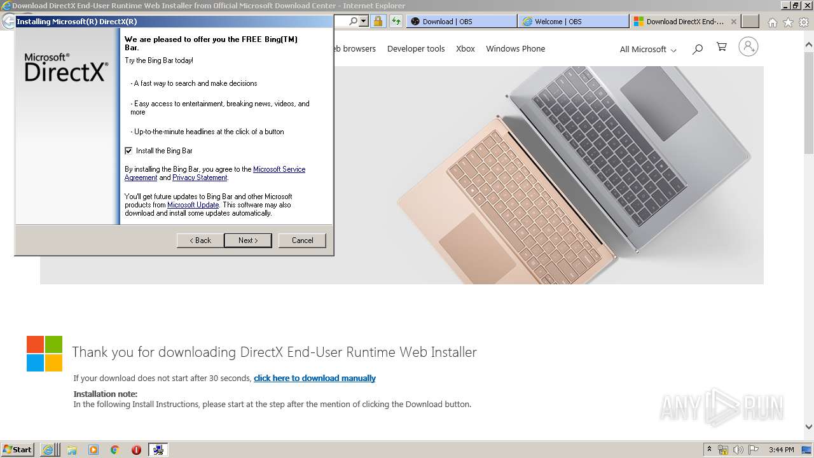This screenshot has width=814, height=458.
Task: Open the Windows Phone navigation item
Action: click(x=515, y=48)
